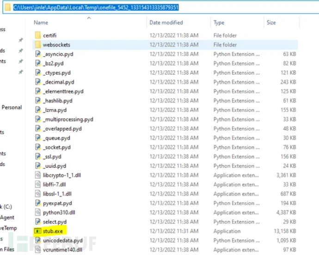Sort by Date modified column
This screenshot has height=255, width=319.
pos(166,22)
